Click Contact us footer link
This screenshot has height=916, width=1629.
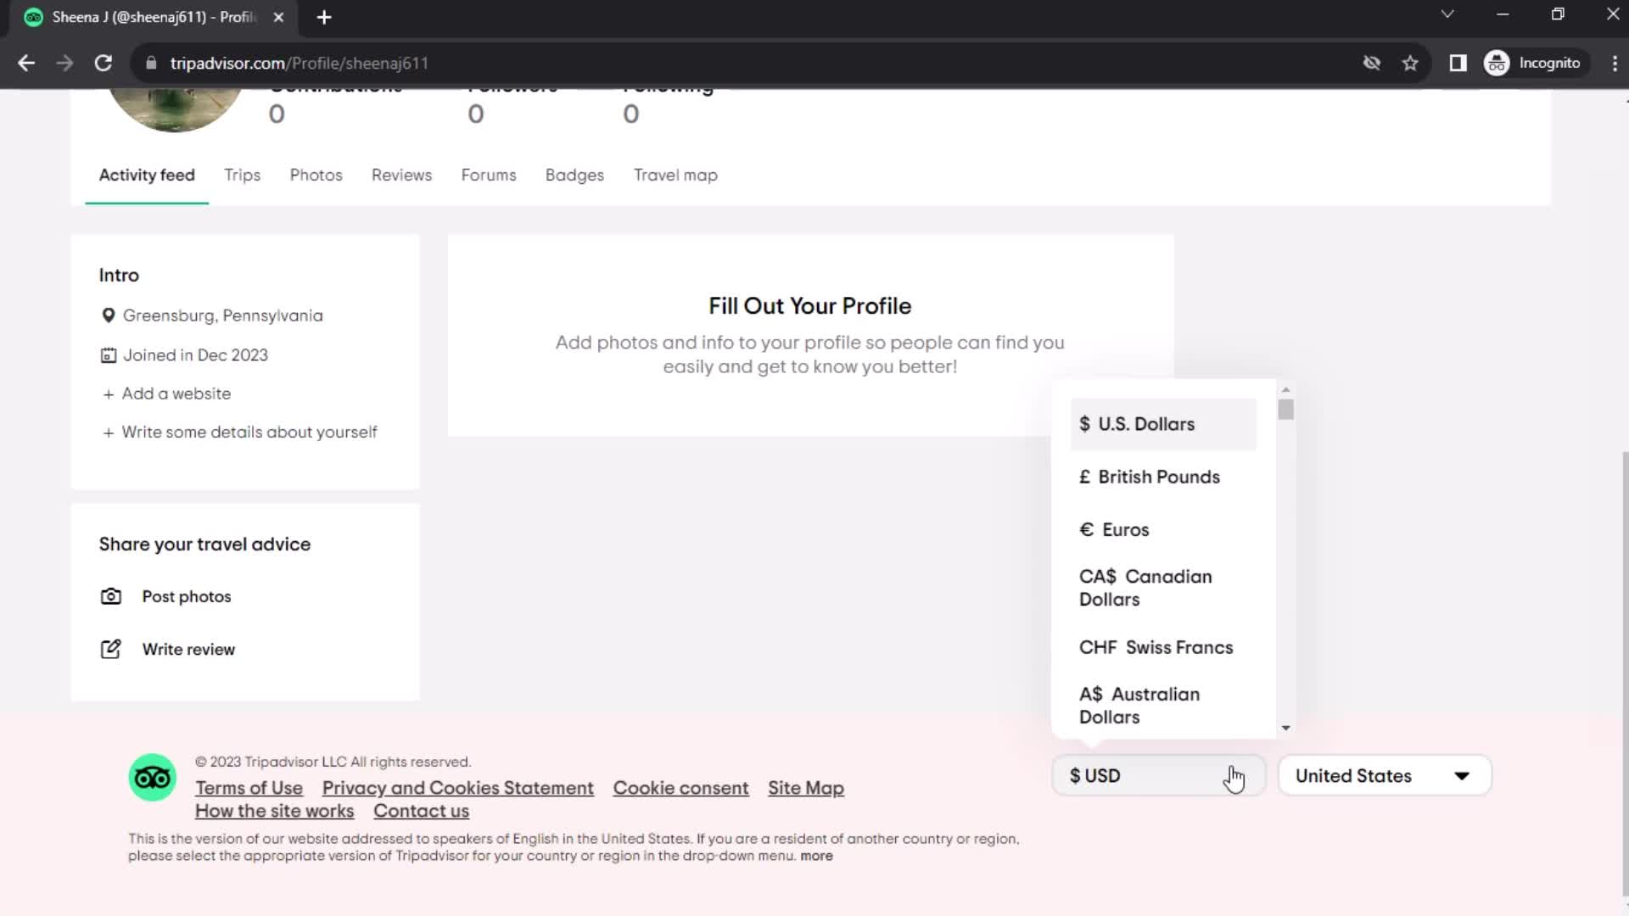(x=423, y=811)
